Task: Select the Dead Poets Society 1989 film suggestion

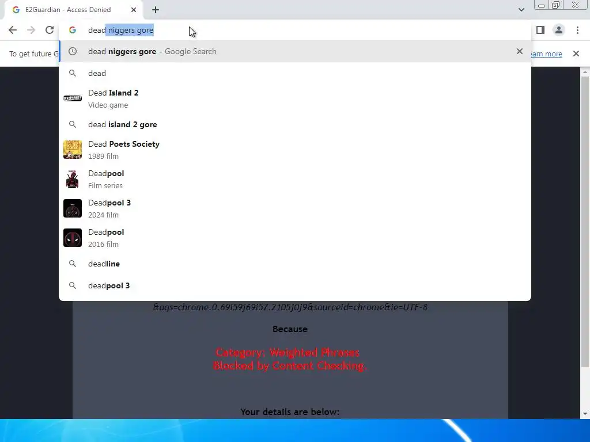Action: [295, 150]
